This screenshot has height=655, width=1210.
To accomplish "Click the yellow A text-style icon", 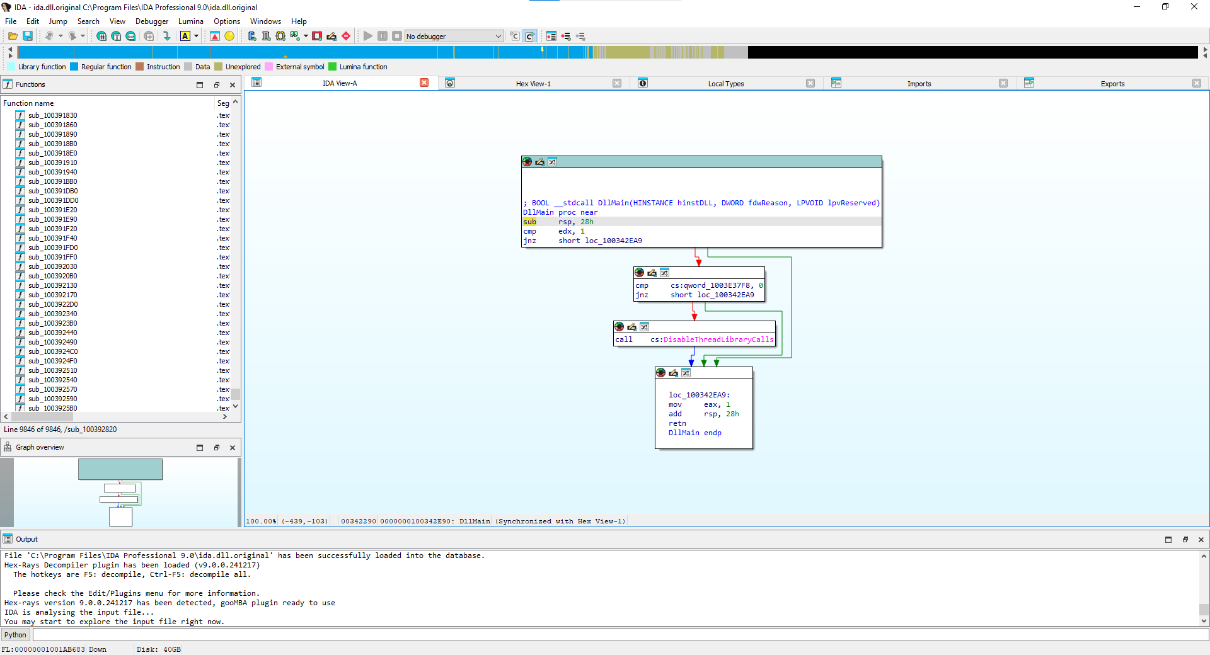I will (x=185, y=36).
